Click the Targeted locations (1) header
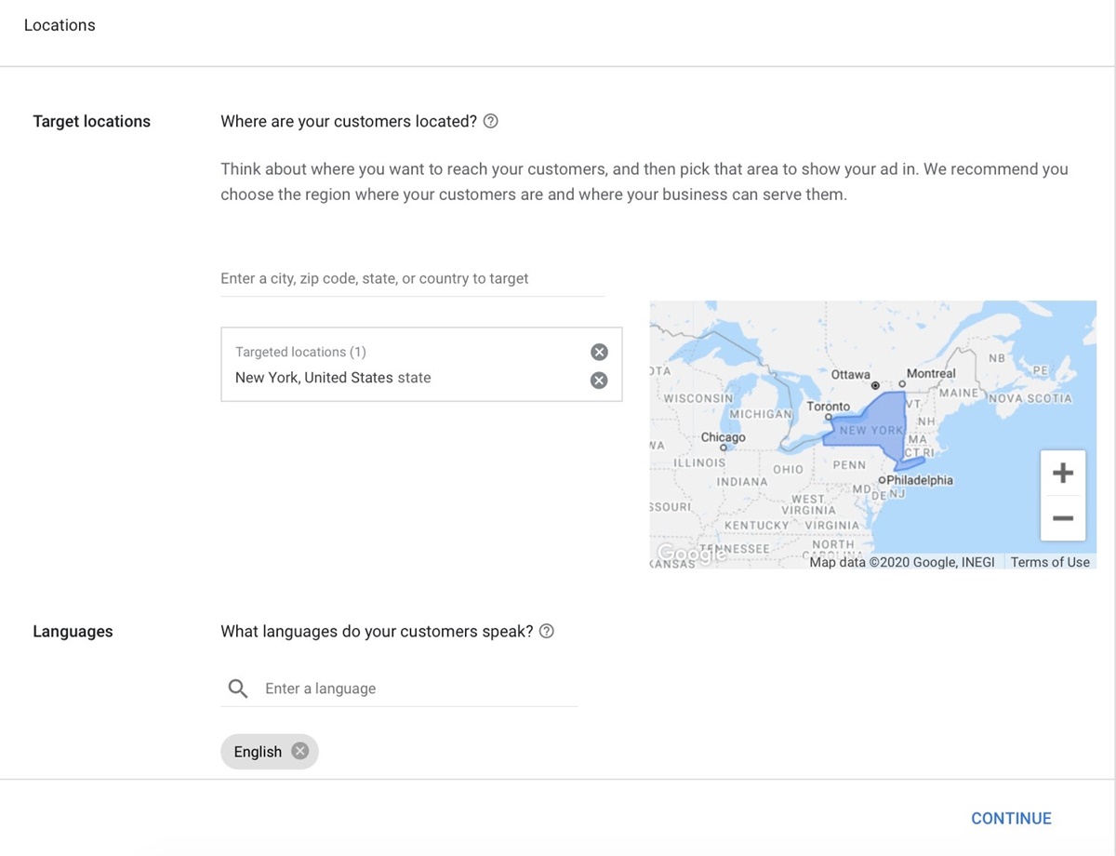Image resolution: width=1116 pixels, height=856 pixels. [300, 352]
